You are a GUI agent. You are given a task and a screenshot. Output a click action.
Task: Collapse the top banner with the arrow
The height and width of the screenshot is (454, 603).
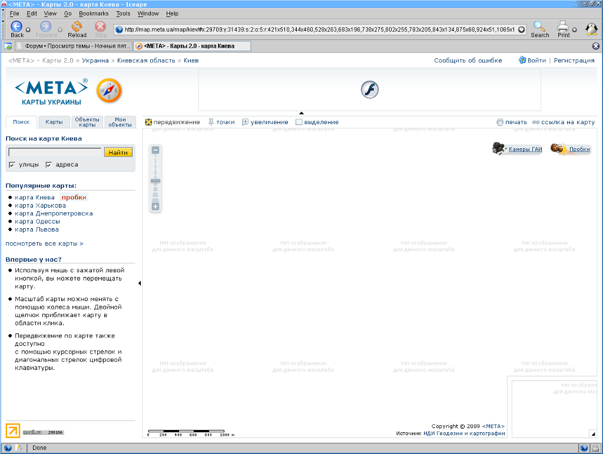(301, 113)
